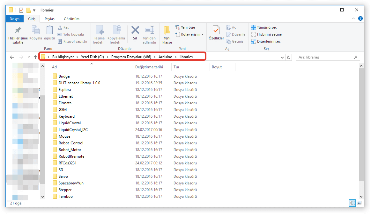Image resolution: width=371 pixels, height=214 pixels.
Task: Open the address bar history dropdown
Action: coord(282,57)
